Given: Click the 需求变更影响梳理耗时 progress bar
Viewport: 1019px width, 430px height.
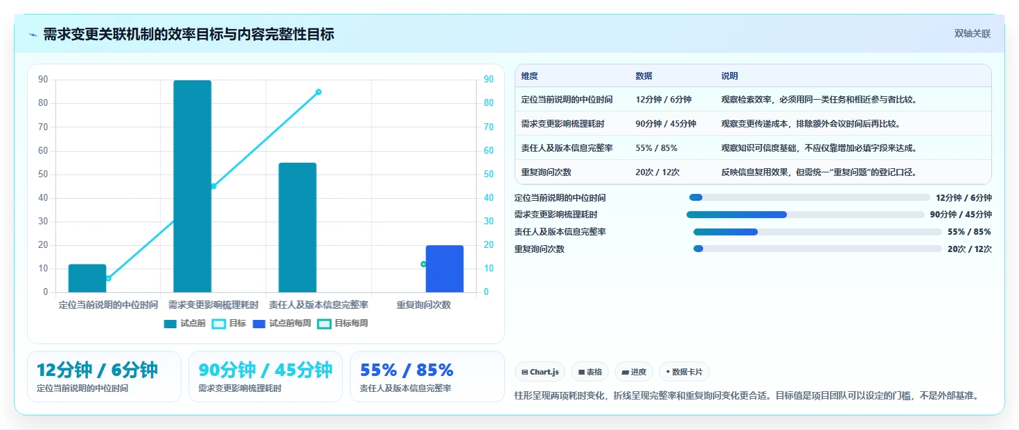Looking at the screenshot, I should pos(806,215).
